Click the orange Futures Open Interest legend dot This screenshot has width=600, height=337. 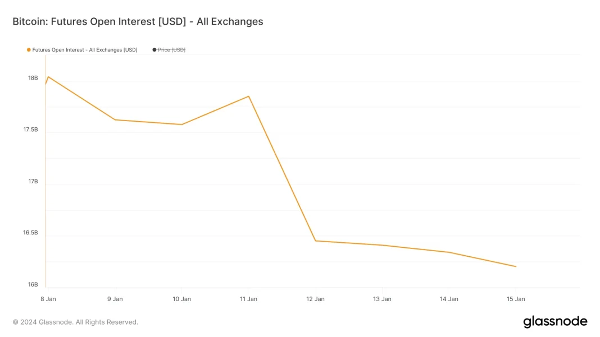tap(29, 50)
